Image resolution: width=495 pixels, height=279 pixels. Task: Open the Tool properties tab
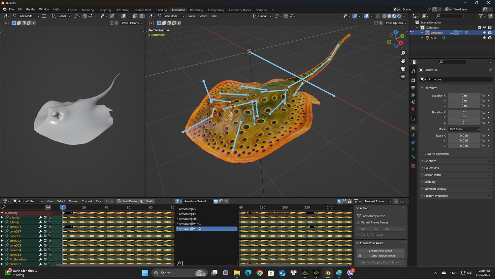click(413, 71)
